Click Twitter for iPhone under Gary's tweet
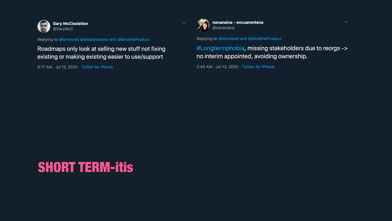 [x=97, y=67]
